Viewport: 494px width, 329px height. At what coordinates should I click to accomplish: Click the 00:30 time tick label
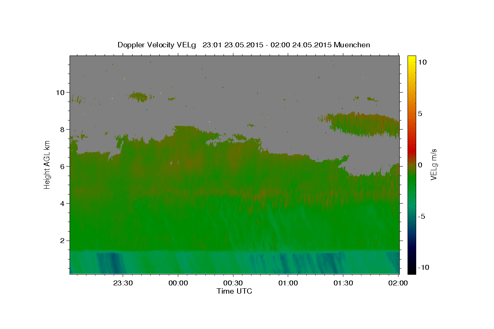point(233,283)
